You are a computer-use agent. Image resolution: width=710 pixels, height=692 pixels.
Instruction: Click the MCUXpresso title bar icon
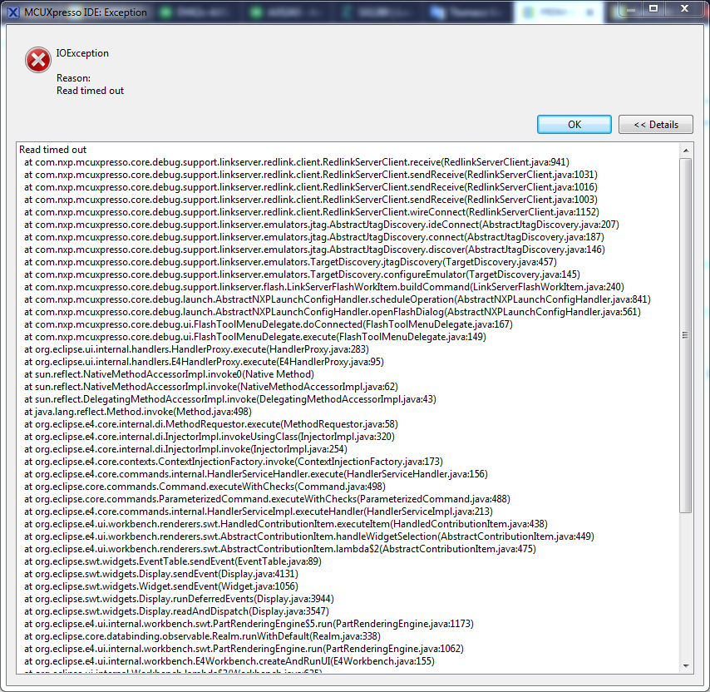[x=13, y=12]
